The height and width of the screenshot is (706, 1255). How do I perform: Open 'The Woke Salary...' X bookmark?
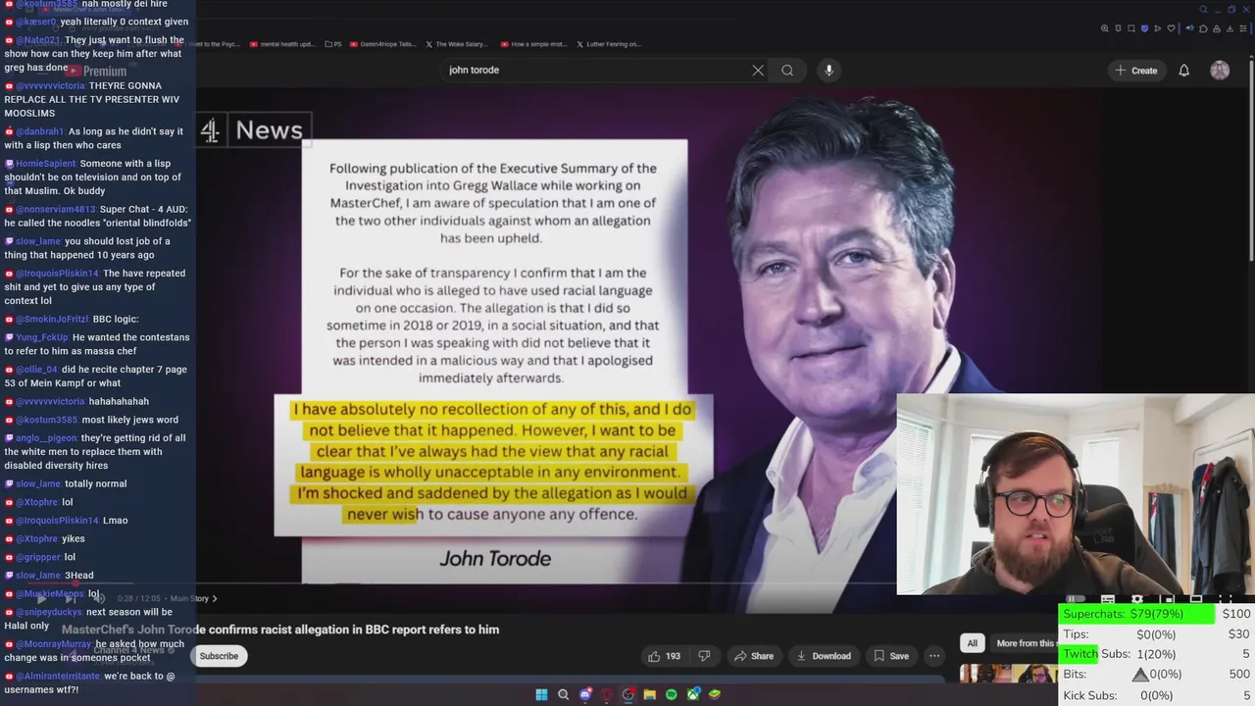point(458,44)
